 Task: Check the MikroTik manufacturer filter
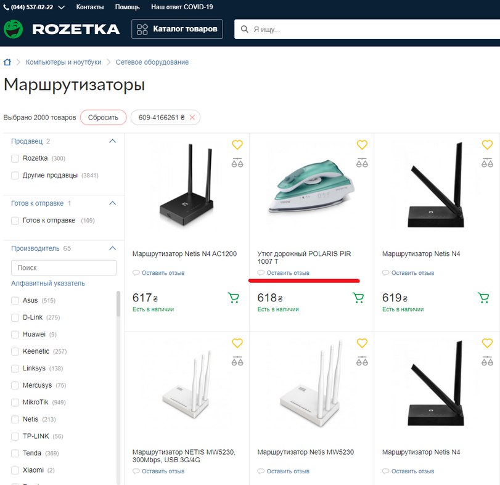coord(15,402)
